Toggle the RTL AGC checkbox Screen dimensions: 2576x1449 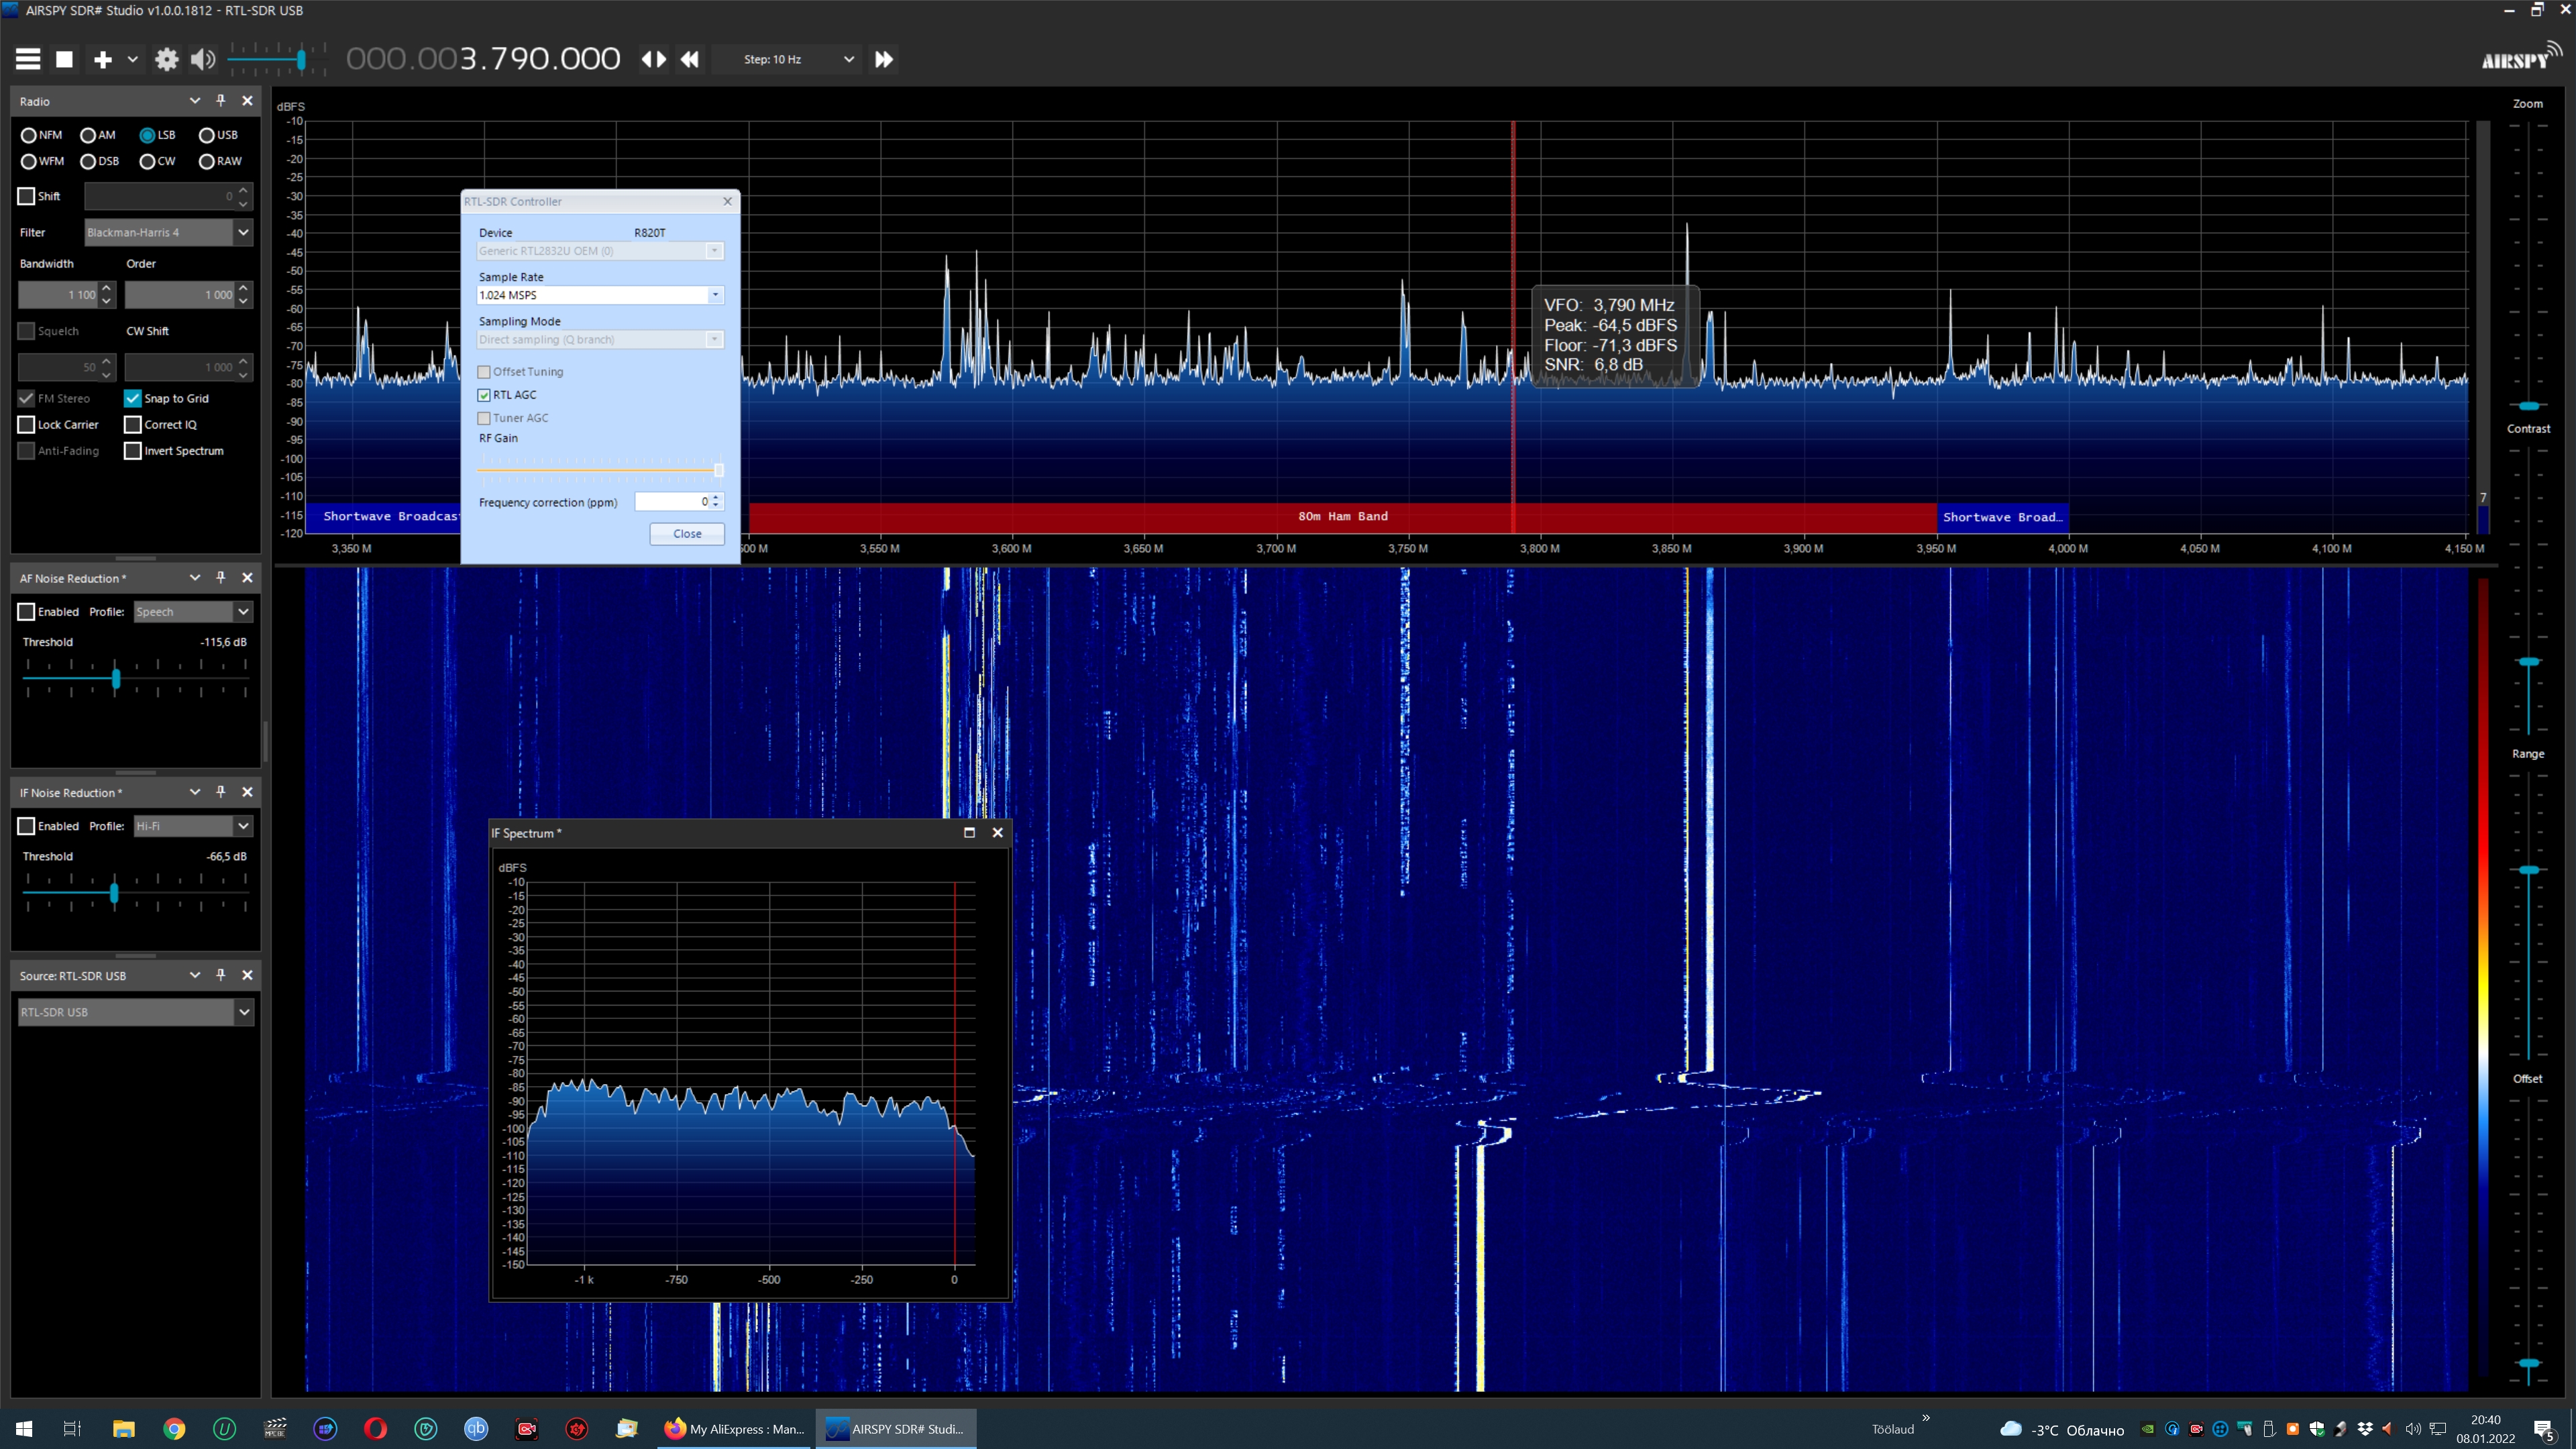tap(484, 395)
